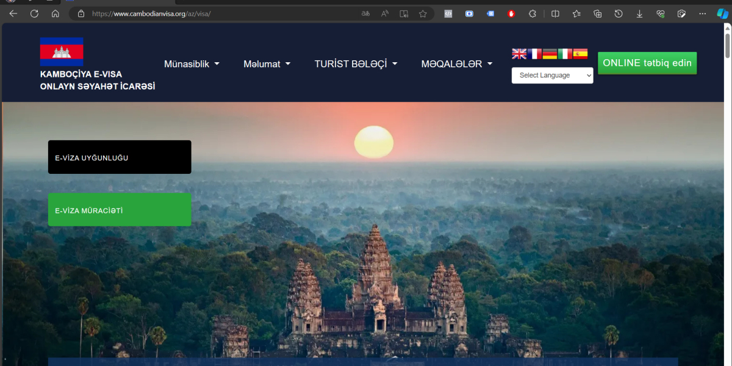Toggle the read aloud feature

tap(384, 13)
